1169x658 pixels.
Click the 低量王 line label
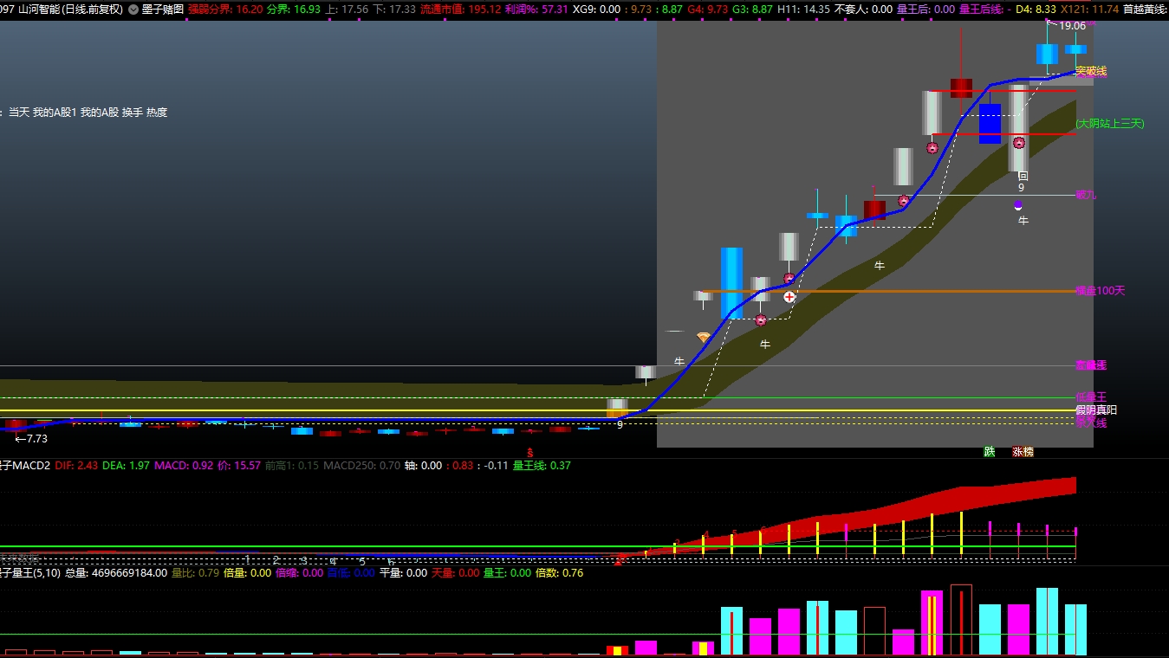1091,397
